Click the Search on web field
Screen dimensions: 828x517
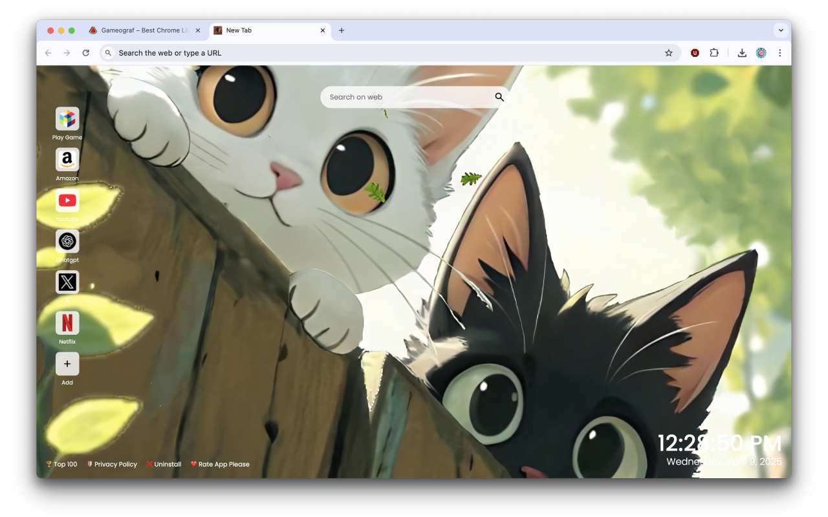coord(408,97)
